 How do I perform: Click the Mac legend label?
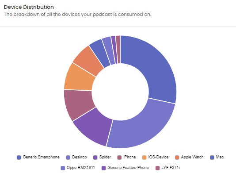[x=220, y=157]
